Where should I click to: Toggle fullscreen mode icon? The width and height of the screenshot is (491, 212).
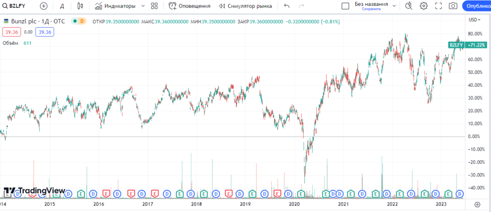point(438,6)
